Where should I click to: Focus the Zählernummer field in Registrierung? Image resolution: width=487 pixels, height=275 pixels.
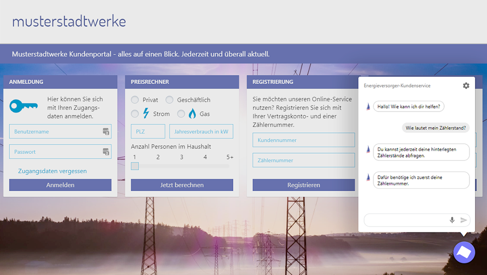tap(304, 160)
